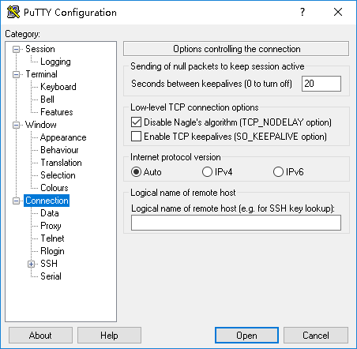Click the question mark help icon
This screenshot has height=349, width=357.
[303, 12]
